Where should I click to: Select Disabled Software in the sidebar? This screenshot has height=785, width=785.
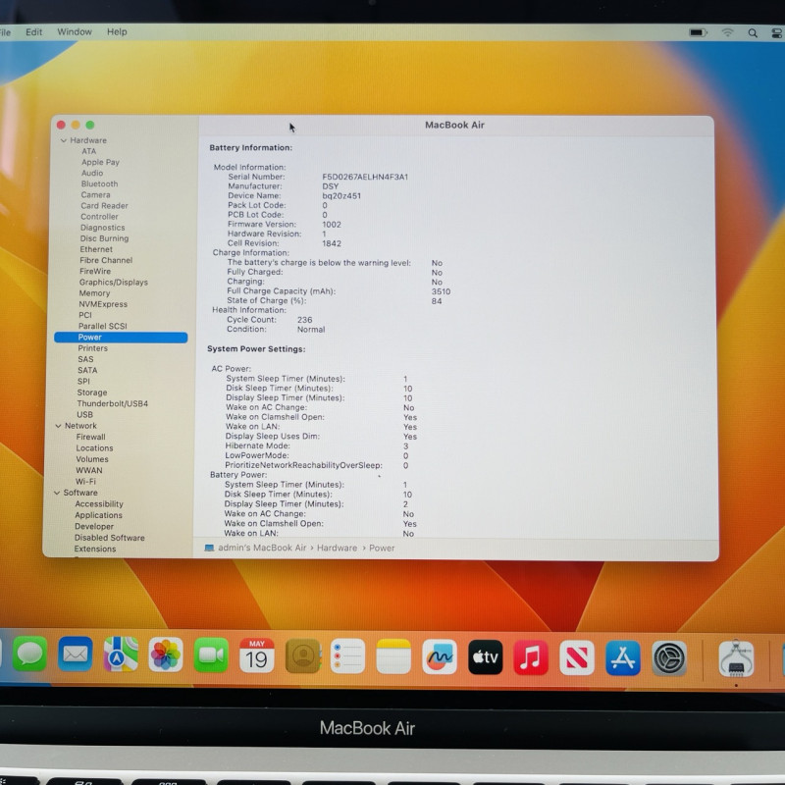(109, 538)
